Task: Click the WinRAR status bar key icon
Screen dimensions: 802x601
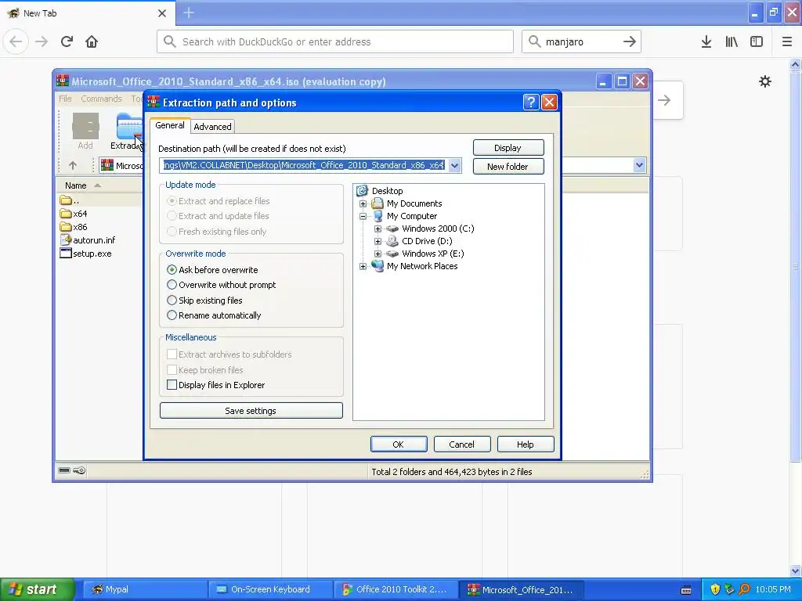Action: (79, 470)
